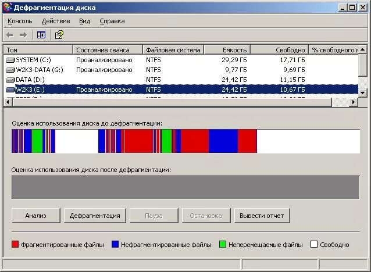Click the 17,71 ГБ free space cell
This screenshot has height=272, width=371.
click(x=292, y=60)
